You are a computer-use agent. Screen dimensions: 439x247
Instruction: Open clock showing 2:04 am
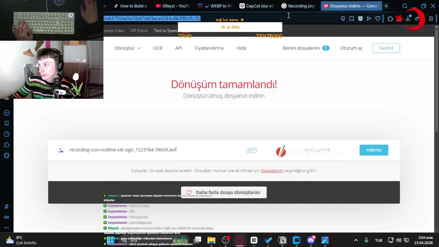click(423, 240)
